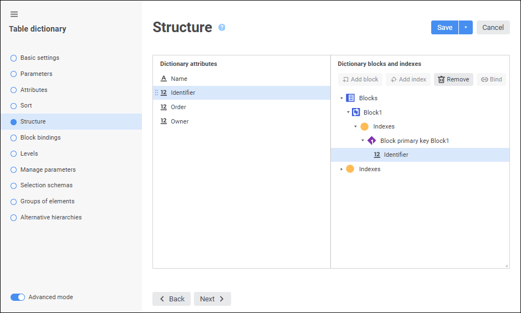
Task: Select the Basic settings step radio
Action: pyautogui.click(x=14, y=58)
